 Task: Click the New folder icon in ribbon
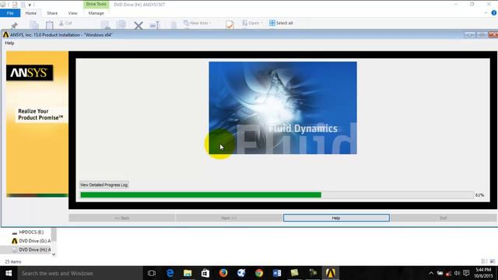click(x=174, y=26)
